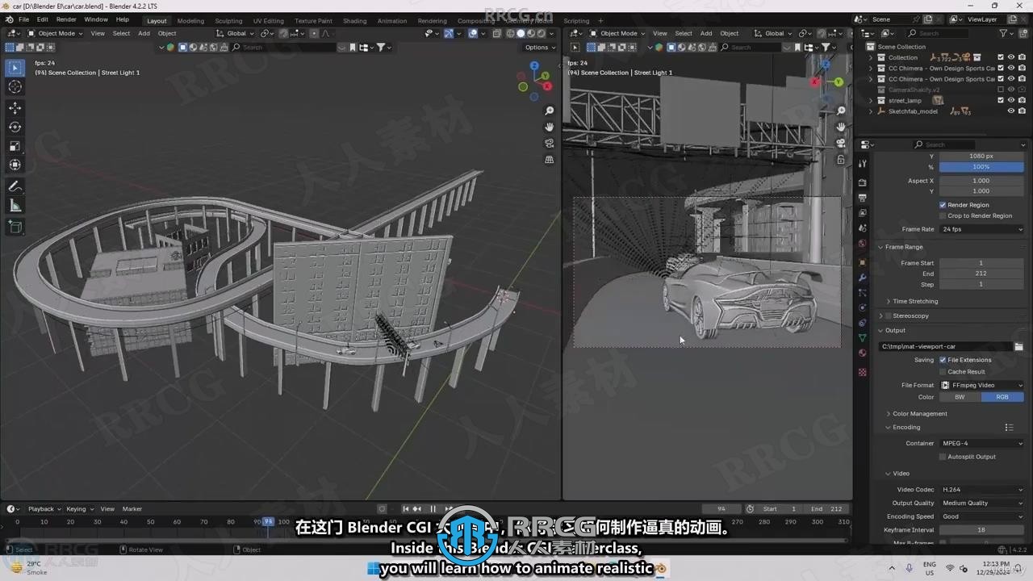The image size is (1033, 581).
Task: Open Encoding Speed Good dropdown
Action: pyautogui.click(x=981, y=516)
